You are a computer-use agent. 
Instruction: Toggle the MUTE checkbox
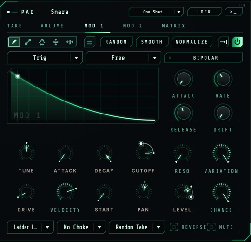(211, 227)
